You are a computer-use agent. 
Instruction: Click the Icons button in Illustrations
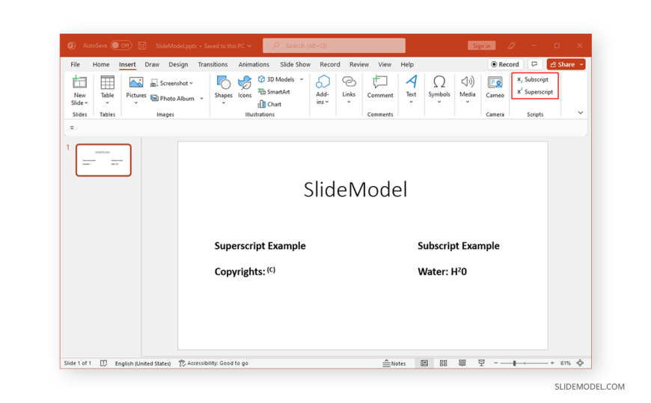tap(245, 87)
